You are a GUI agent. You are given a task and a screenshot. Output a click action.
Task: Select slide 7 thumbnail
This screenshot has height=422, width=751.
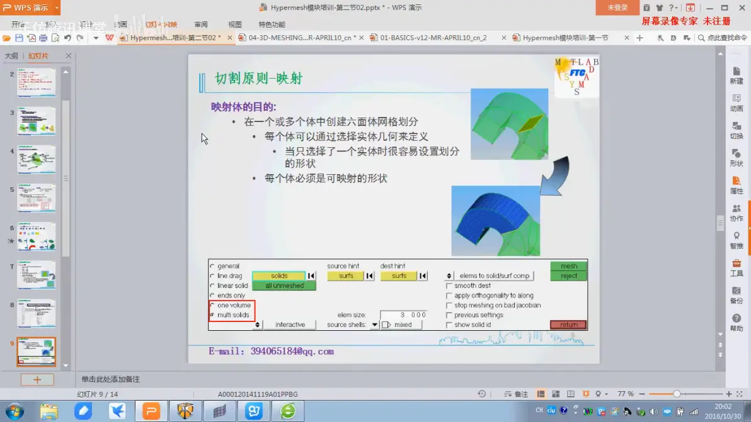[x=37, y=275]
